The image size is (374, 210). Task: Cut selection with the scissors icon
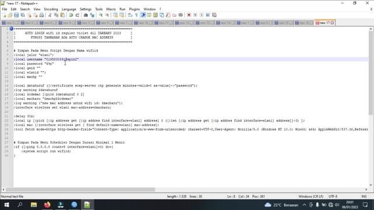click(50, 15)
